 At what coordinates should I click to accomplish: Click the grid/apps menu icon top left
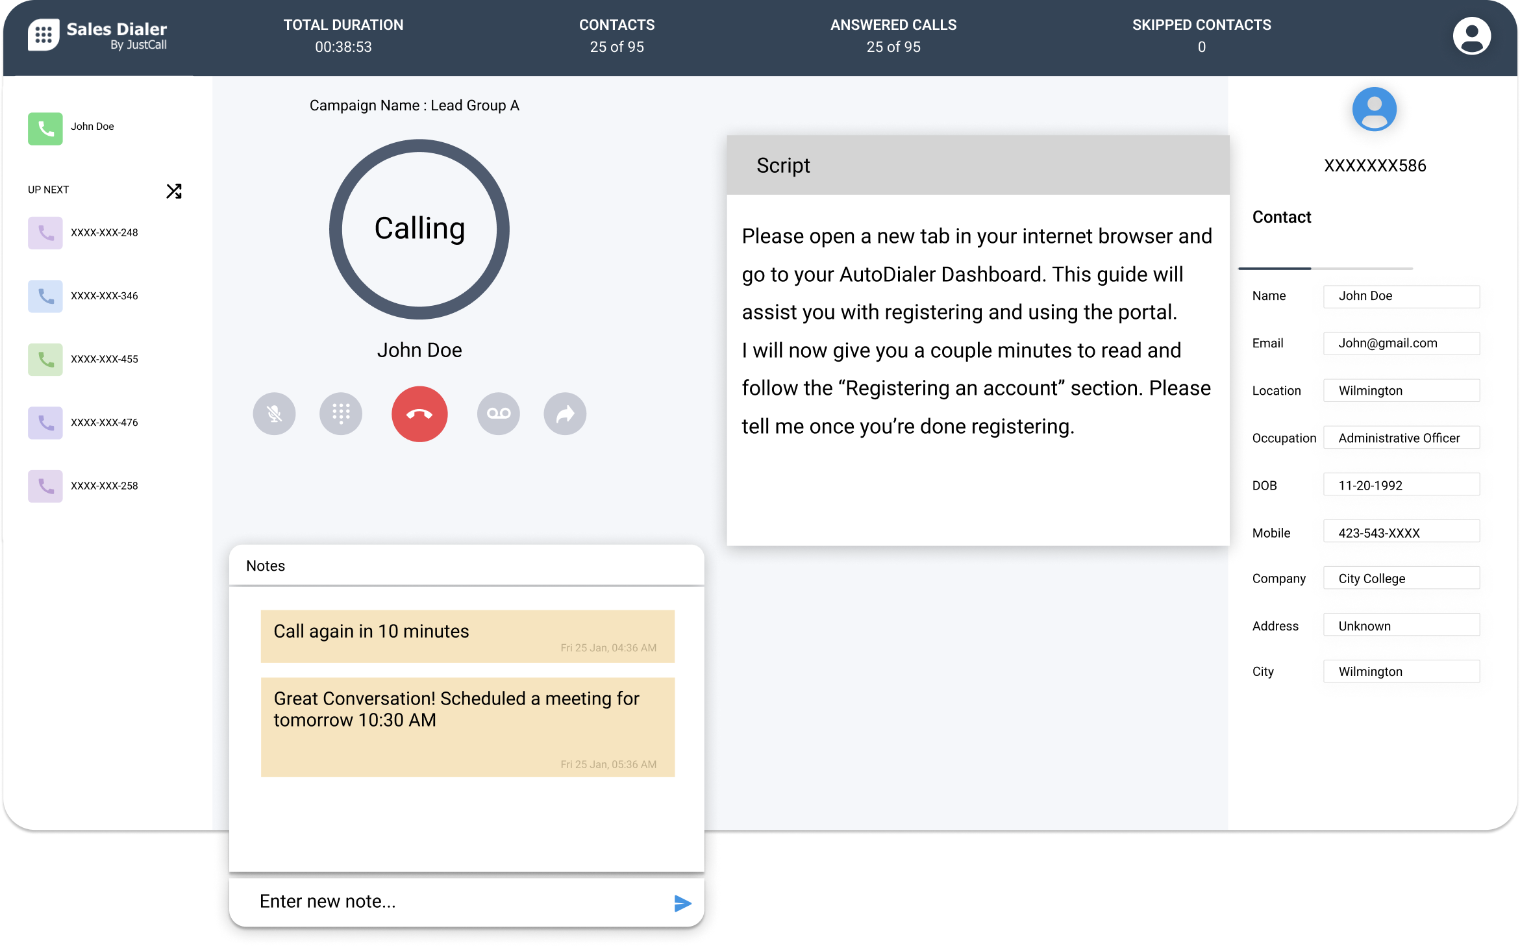pos(42,36)
